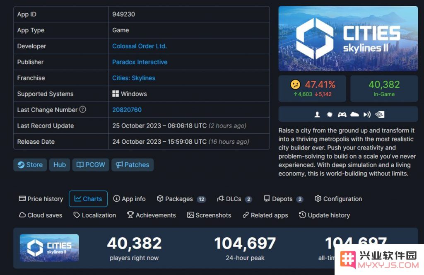424x275 pixels.
Task: Click the controller support gamepad icon
Action: (342, 114)
